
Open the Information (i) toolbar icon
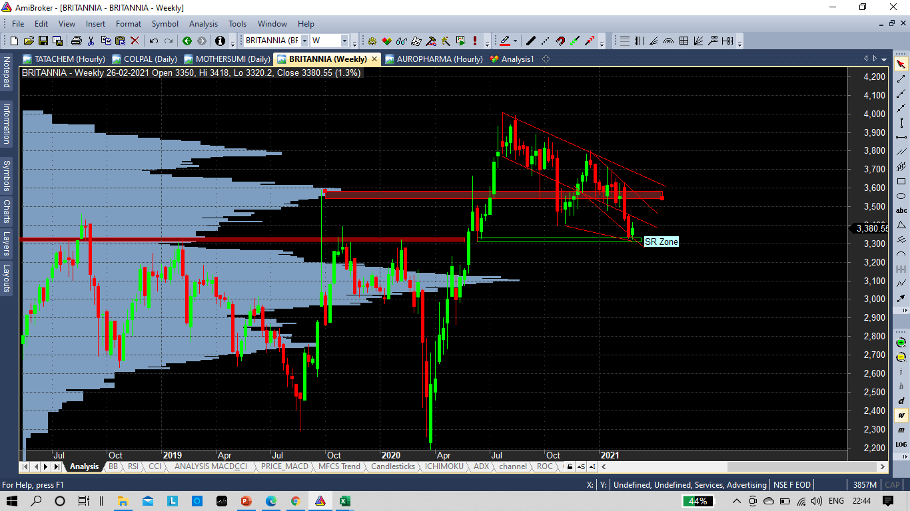(220, 41)
